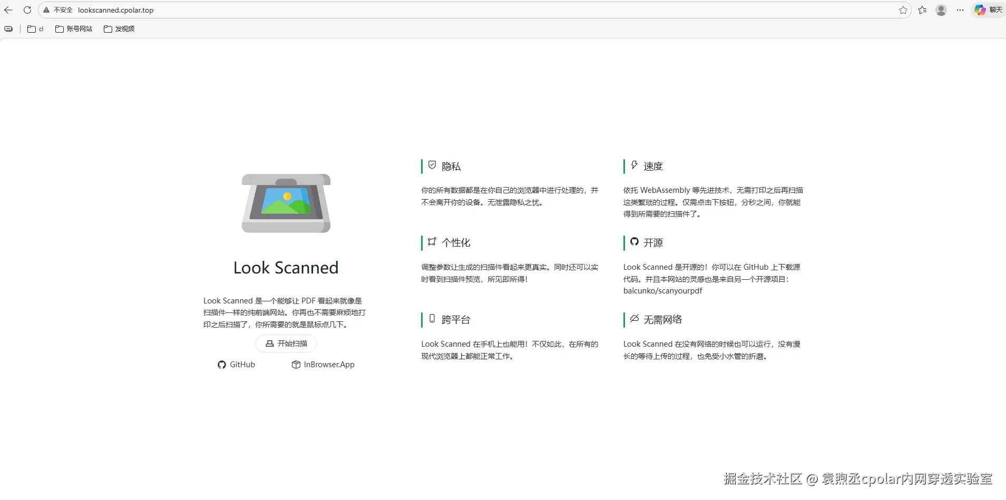Open the 账号网站 bookmarks folder
This screenshot has height=500, width=1006.
[x=74, y=29]
